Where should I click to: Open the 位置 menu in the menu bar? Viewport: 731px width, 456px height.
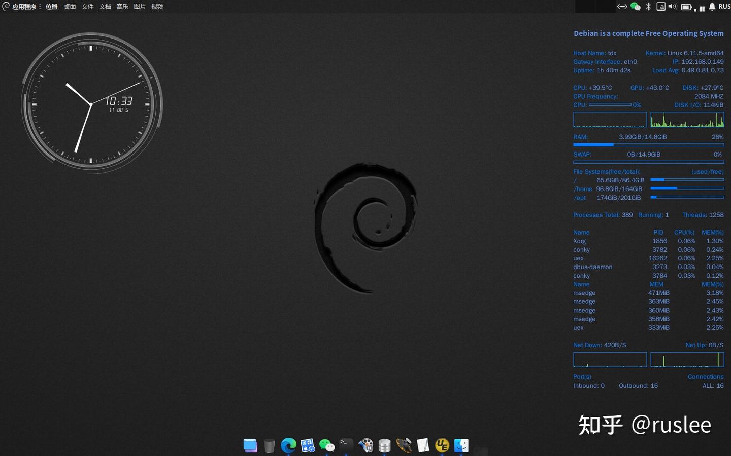coord(51,7)
